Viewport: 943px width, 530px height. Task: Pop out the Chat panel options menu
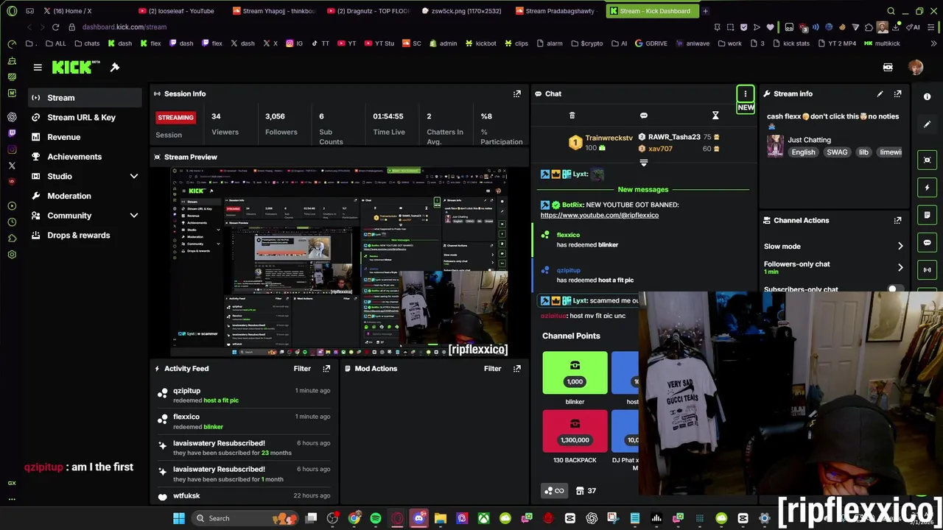pos(745,93)
